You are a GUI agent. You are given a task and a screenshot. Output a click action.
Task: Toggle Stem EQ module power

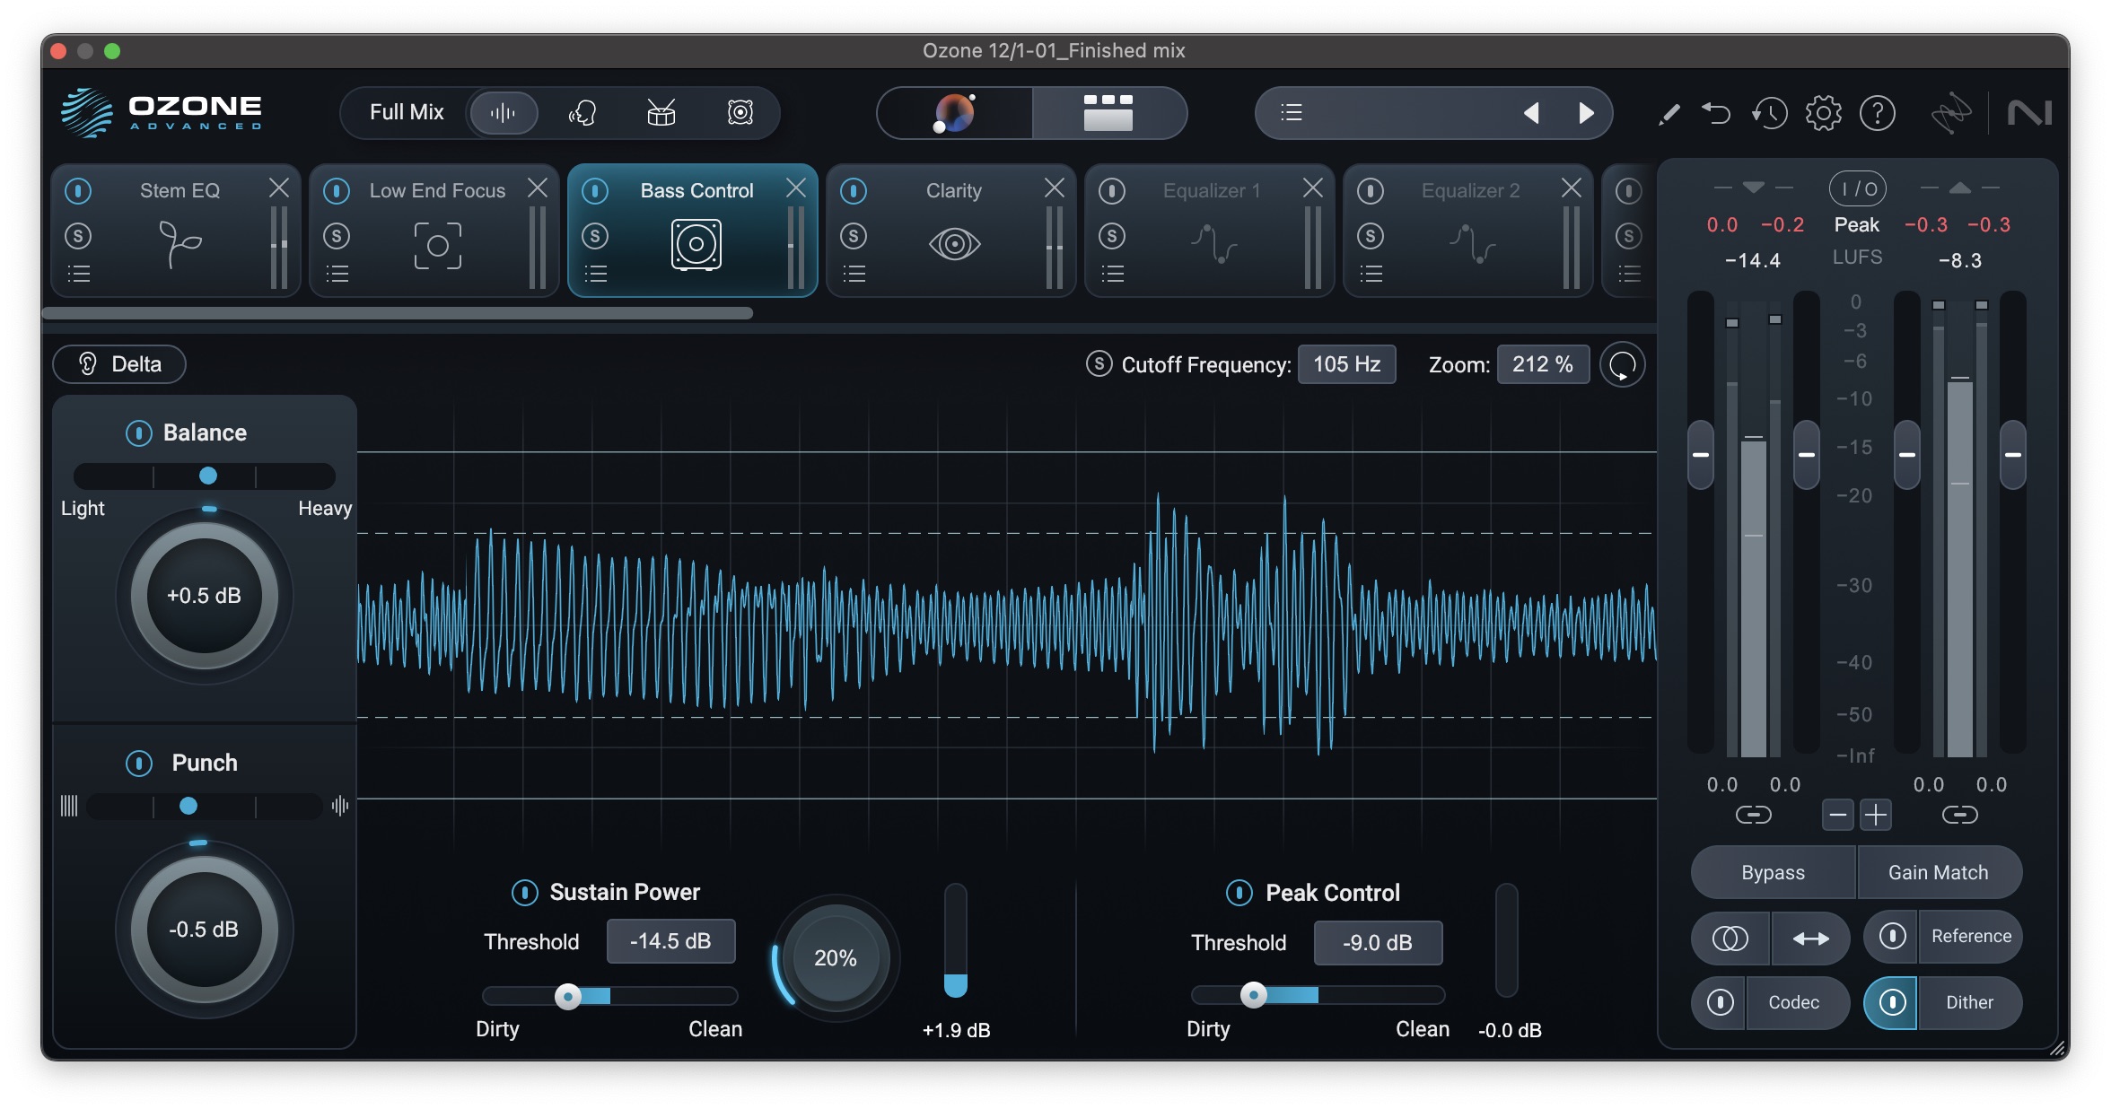78,190
